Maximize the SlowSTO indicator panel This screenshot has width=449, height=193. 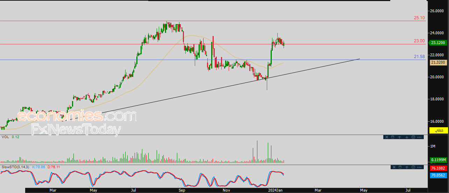[x=400, y=167]
